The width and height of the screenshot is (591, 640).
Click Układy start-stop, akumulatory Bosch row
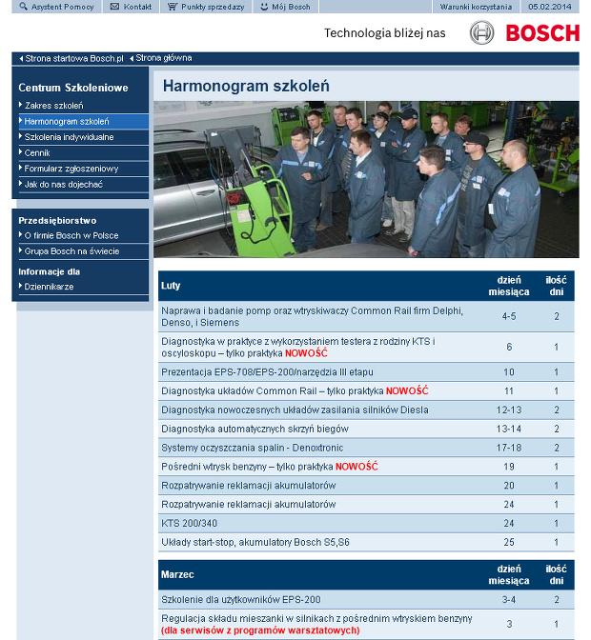366,542
